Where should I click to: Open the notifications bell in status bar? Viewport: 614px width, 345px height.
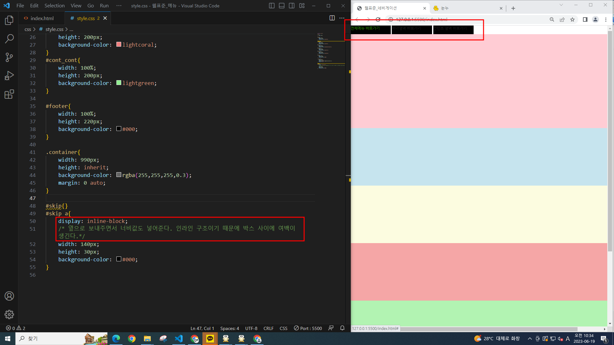[342, 328]
